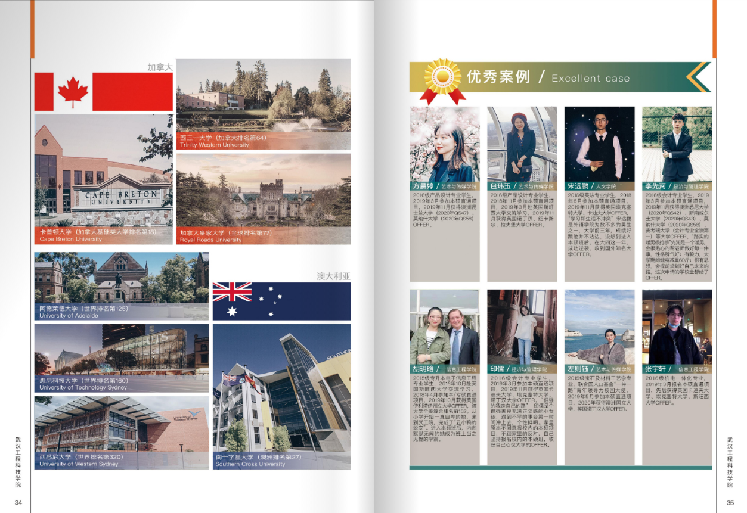This screenshot has width=747, height=513.
Task: Click the name label 左则钰
Action: (578, 369)
